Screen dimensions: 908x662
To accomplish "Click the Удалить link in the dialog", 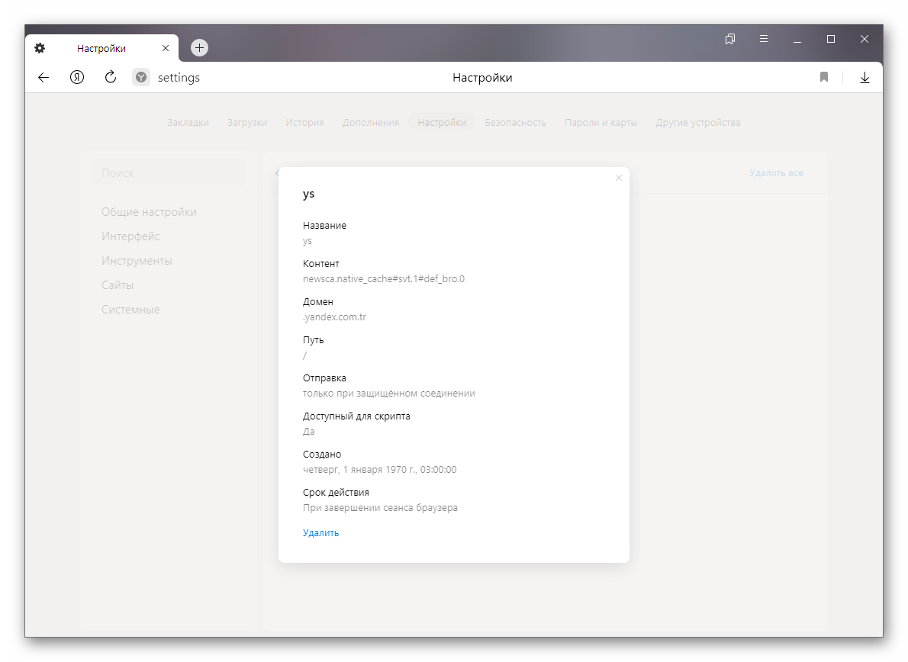I will pos(320,533).
